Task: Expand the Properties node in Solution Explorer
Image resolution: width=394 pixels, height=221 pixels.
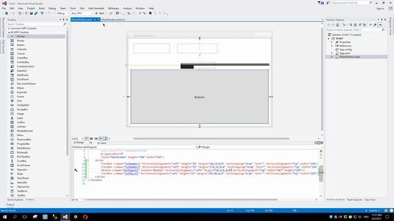Action: pyautogui.click(x=332, y=42)
